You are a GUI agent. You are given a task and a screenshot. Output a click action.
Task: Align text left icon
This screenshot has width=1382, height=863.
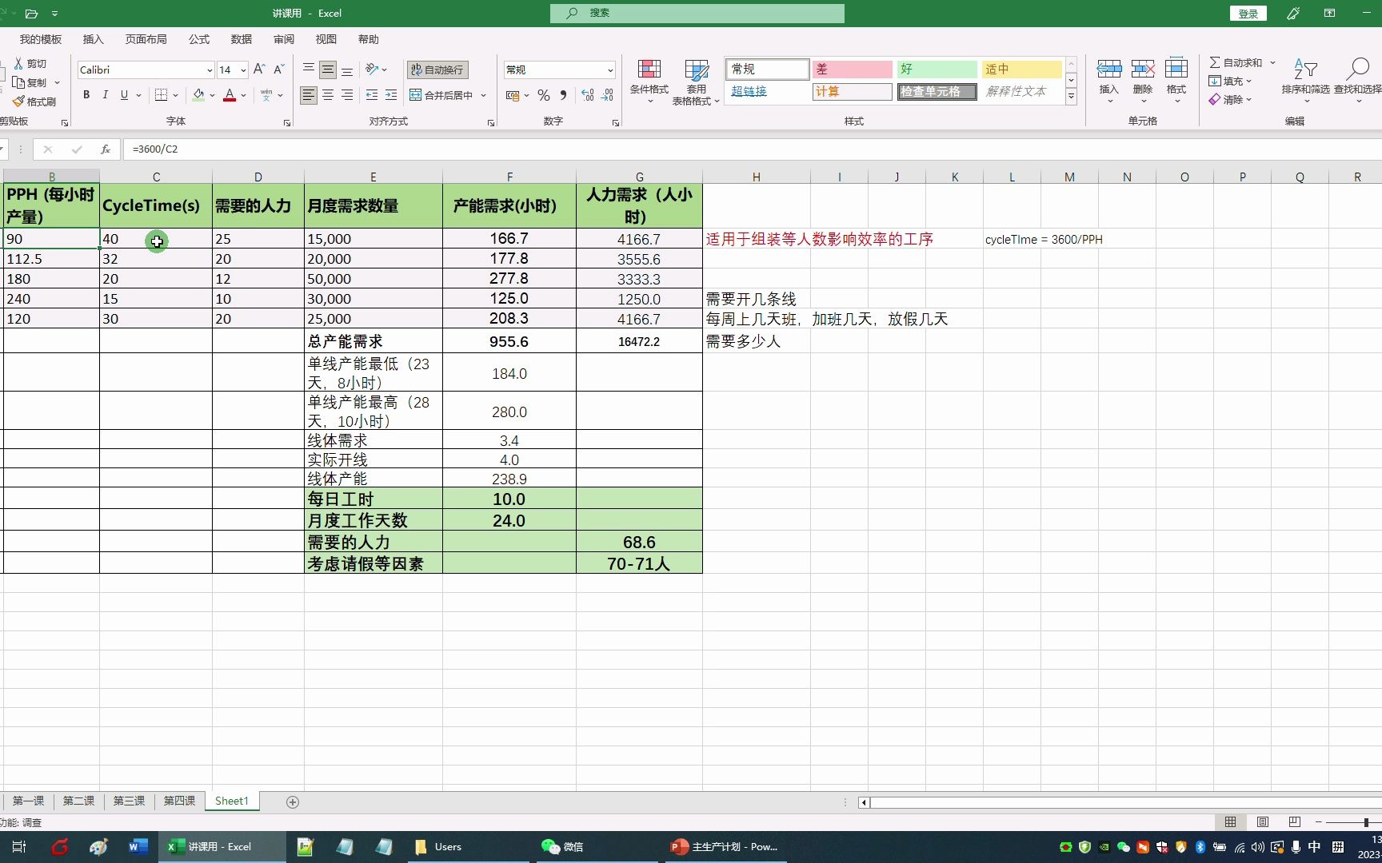[309, 95]
